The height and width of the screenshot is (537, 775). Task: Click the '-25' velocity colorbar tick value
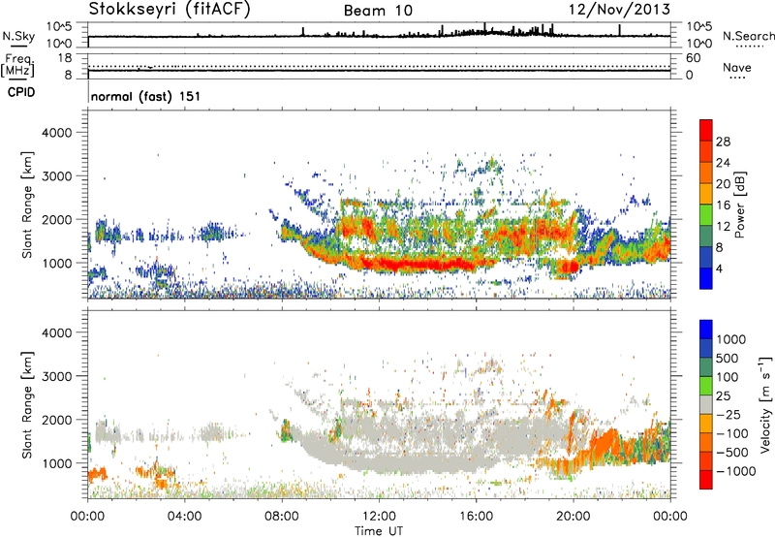pos(728,414)
